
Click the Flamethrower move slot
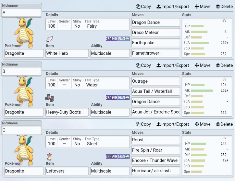(x=156, y=53)
